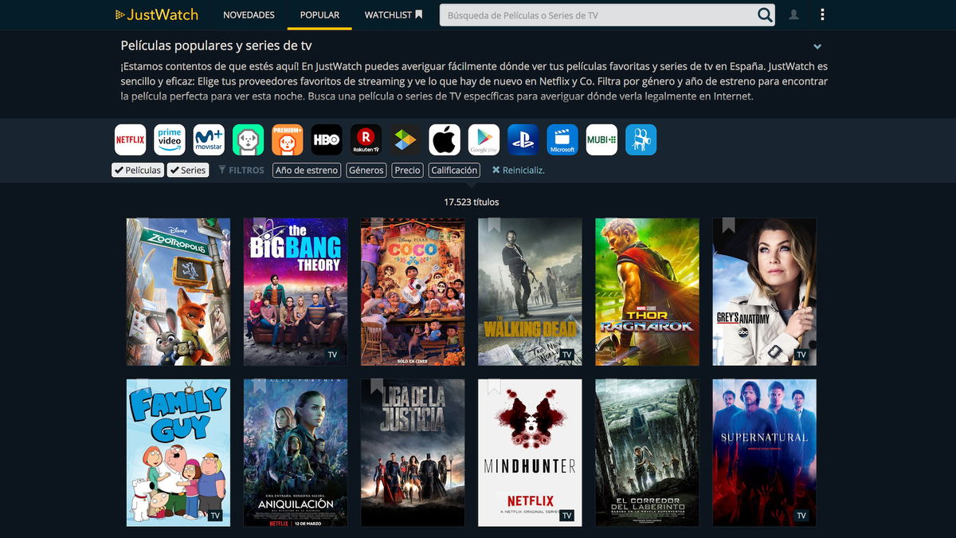Select the Netflix provider icon
Image resolution: width=956 pixels, height=538 pixels.
[x=130, y=139]
